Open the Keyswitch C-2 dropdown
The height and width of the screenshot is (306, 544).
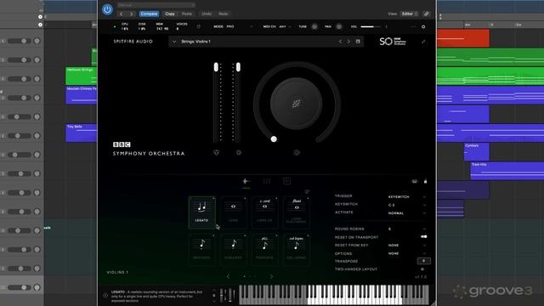pyautogui.click(x=406, y=205)
